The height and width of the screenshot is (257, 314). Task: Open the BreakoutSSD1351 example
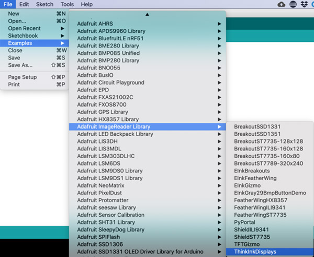(270, 134)
